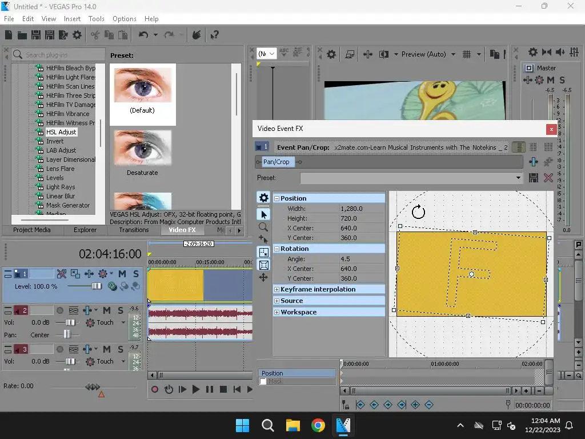Image resolution: width=585 pixels, height=439 pixels.
Task: Switch to the Explorer tab
Action: [85, 230]
